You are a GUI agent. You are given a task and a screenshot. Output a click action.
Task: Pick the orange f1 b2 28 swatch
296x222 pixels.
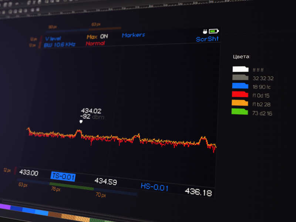tap(240, 103)
